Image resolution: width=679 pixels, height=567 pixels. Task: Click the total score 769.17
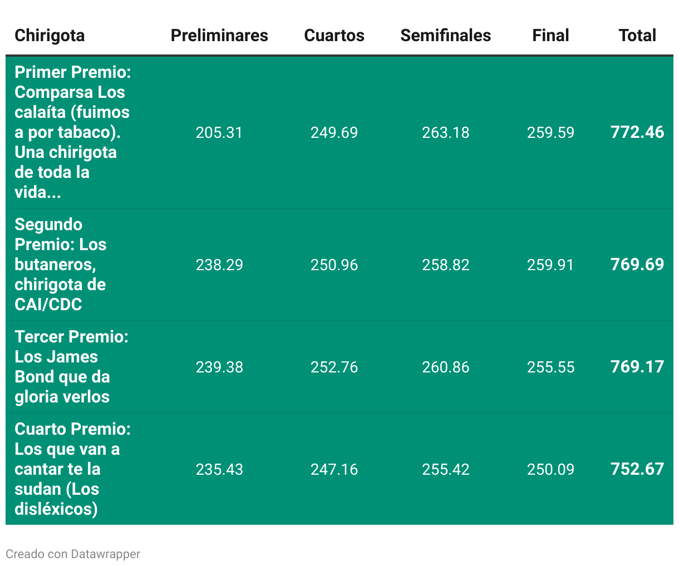637,367
